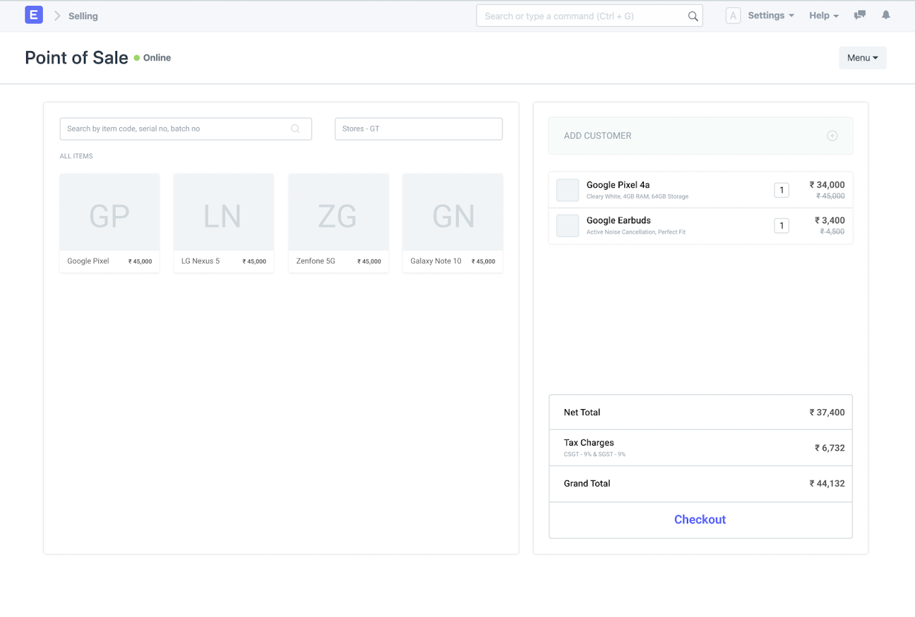
Task: Click the CSGT - 9% & SGST - 9% note
Action: [x=595, y=454]
